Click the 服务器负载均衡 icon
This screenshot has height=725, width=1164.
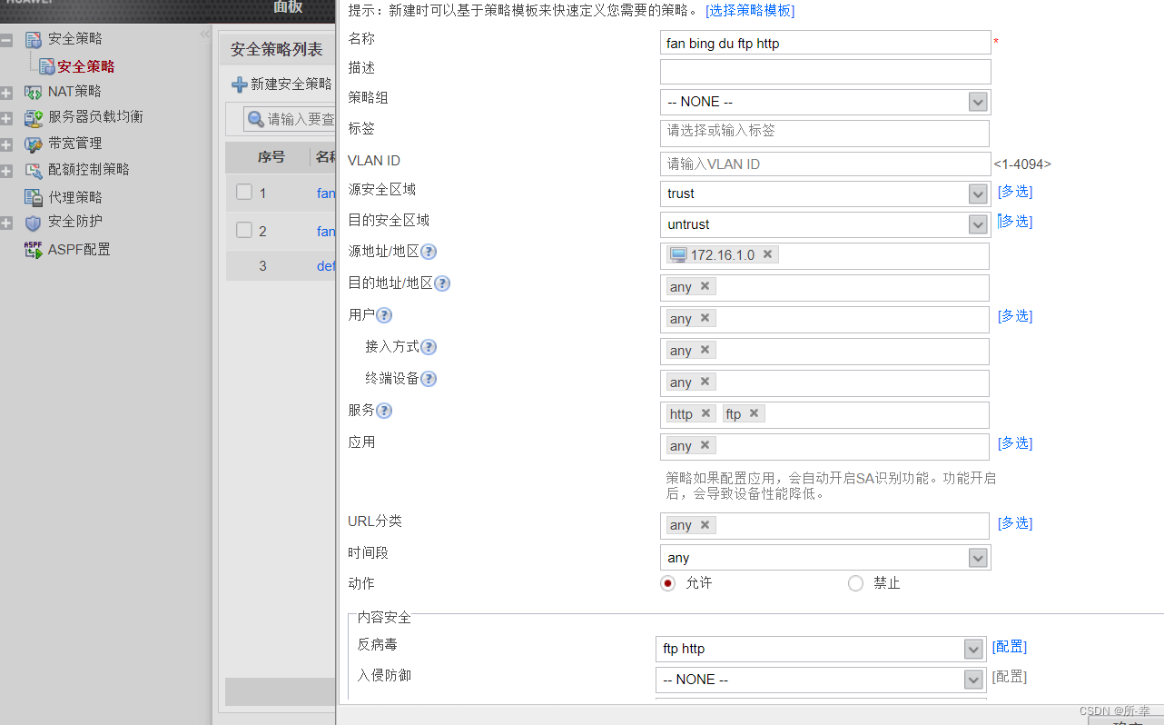34,117
